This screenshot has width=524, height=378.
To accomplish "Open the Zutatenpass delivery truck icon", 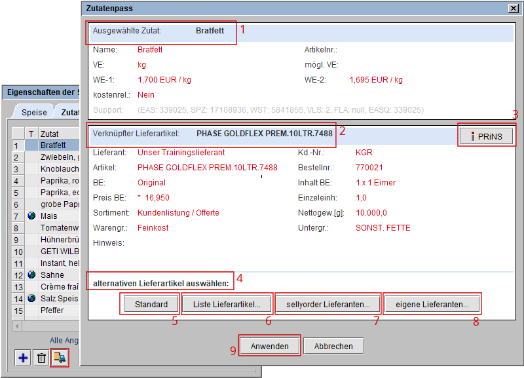I will (x=60, y=358).
